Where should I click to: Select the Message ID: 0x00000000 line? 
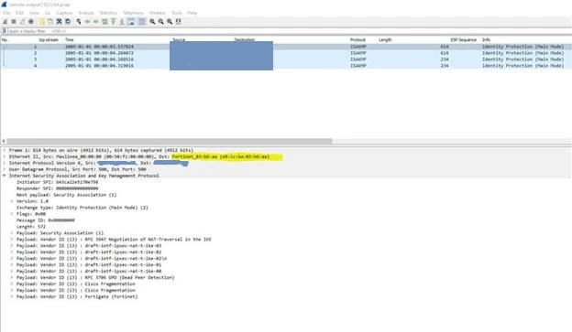click(x=46, y=220)
